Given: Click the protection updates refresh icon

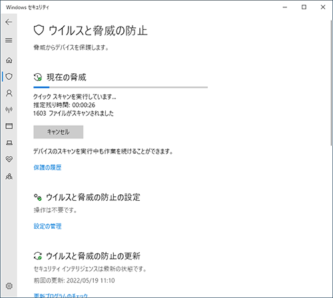Looking at the screenshot, I should [38, 255].
